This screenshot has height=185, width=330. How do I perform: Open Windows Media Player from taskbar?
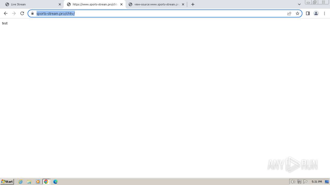(38, 182)
